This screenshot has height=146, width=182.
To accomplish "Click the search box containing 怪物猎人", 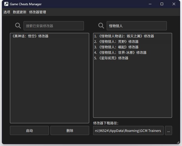I will click(136, 26).
